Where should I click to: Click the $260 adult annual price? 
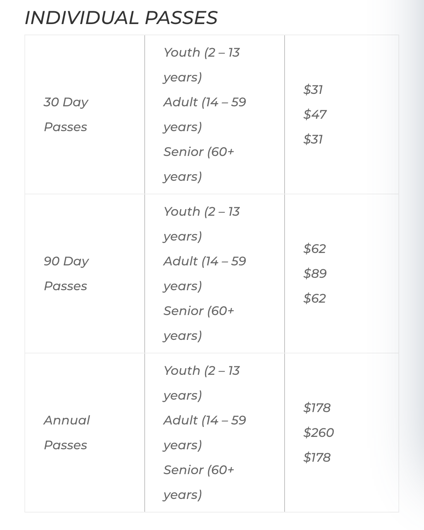click(319, 433)
